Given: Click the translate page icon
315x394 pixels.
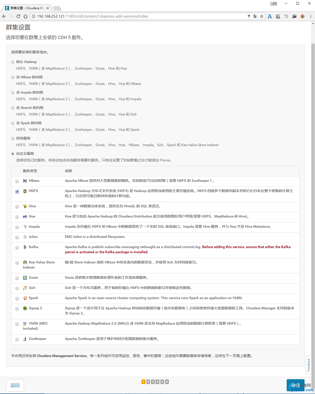Looking at the screenshot, I should coord(255,16).
